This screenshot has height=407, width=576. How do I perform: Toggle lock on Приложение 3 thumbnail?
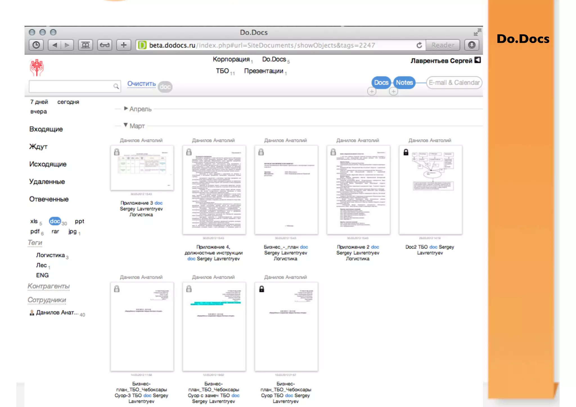[x=117, y=152]
